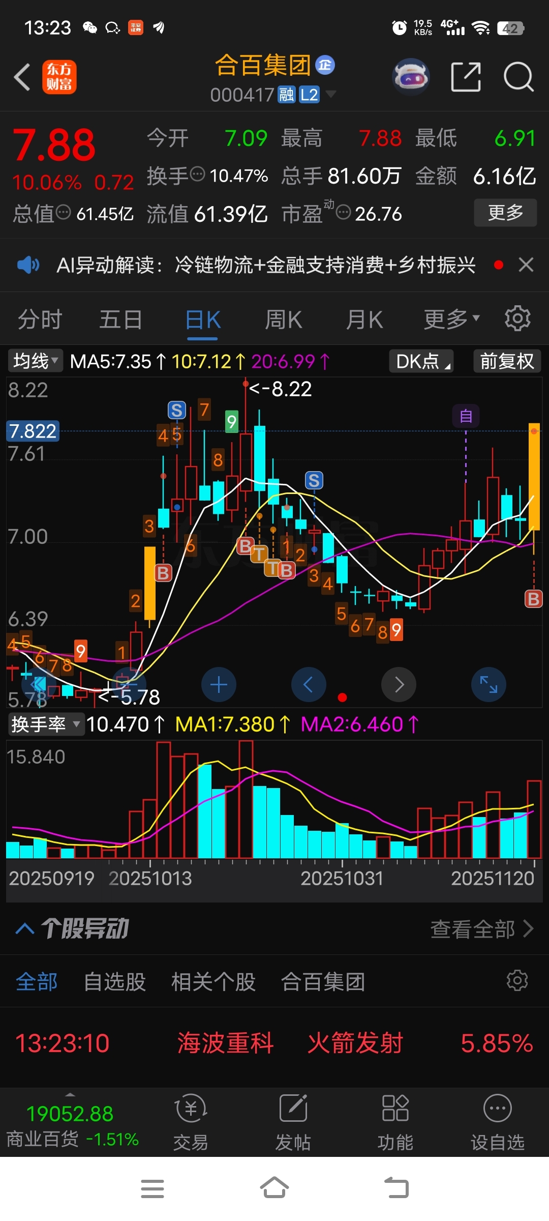Screen dimensions: 549x1221
Task: Move chart left with arrow button
Action: [x=309, y=685]
